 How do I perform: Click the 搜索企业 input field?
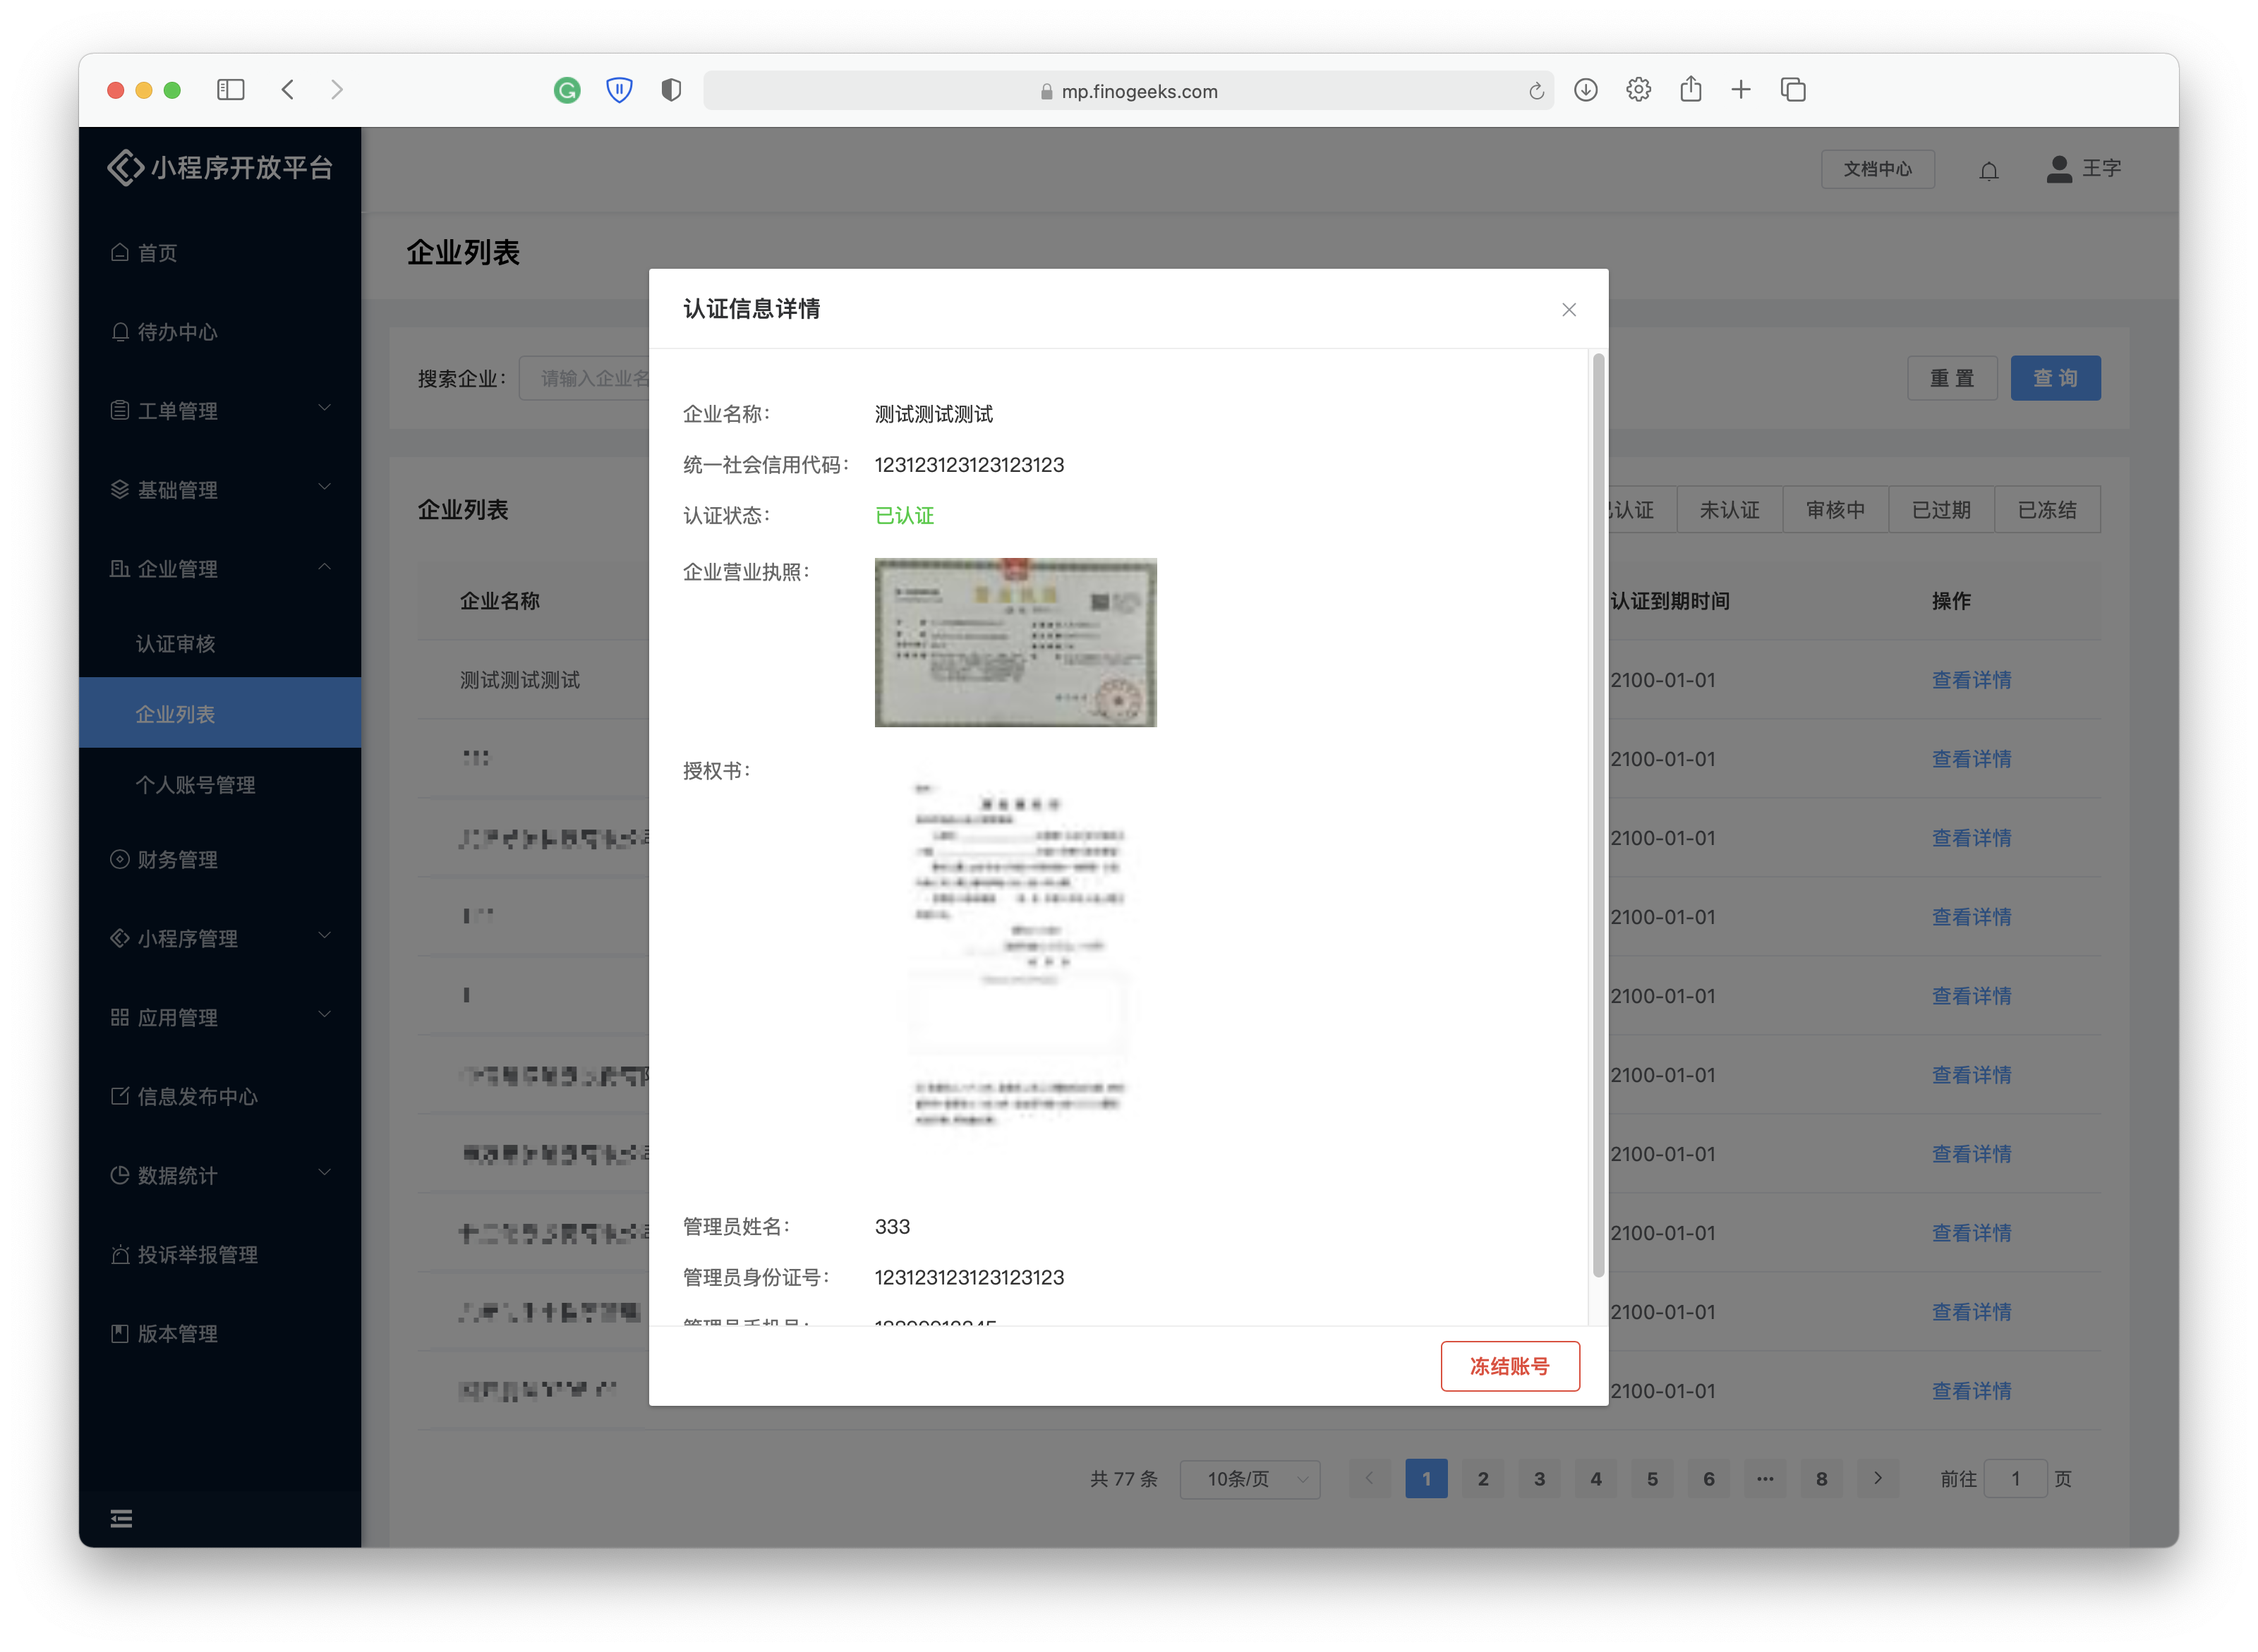(584, 378)
